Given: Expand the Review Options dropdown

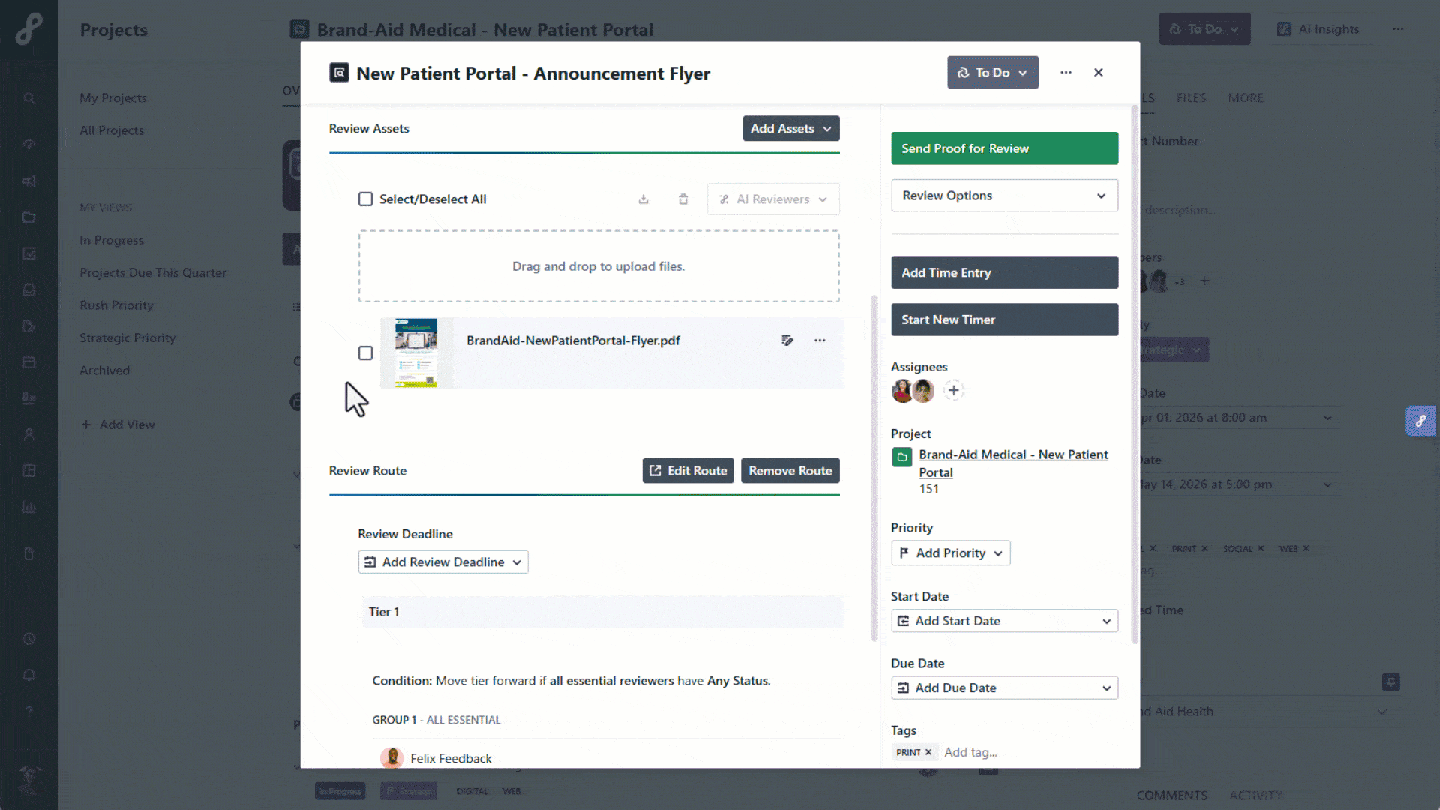Looking at the screenshot, I should tap(1004, 196).
